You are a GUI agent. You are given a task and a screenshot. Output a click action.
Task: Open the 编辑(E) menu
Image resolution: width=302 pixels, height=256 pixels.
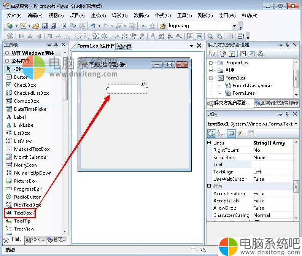[x=35, y=16]
